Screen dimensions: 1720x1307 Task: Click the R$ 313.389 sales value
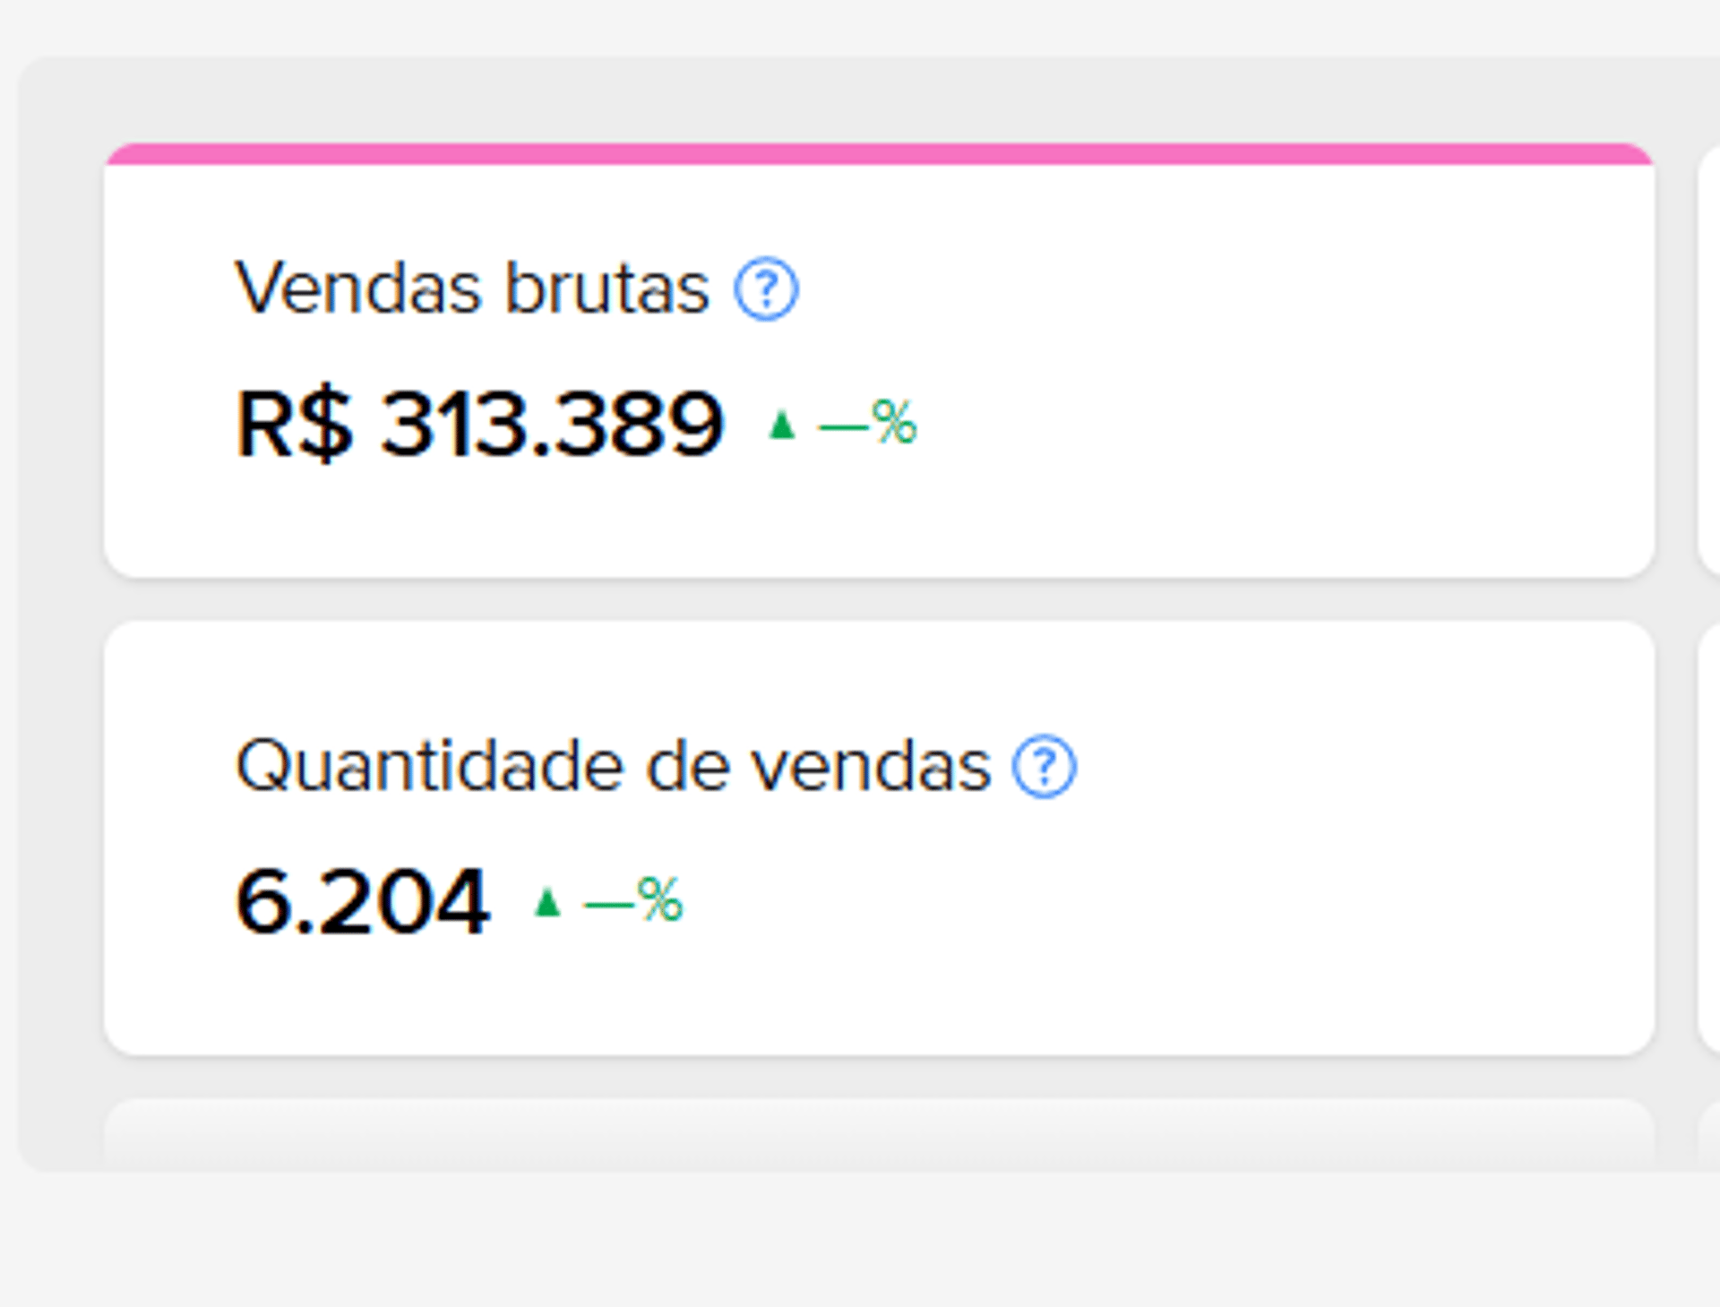point(479,424)
